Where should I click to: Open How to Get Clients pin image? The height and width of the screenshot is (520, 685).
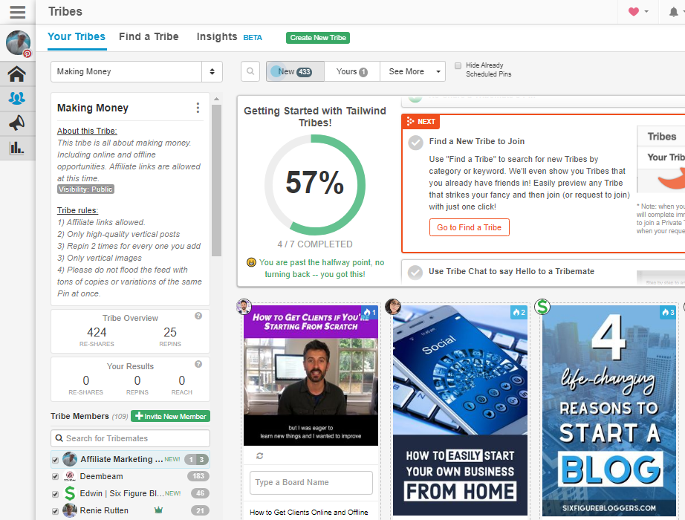[311, 376]
